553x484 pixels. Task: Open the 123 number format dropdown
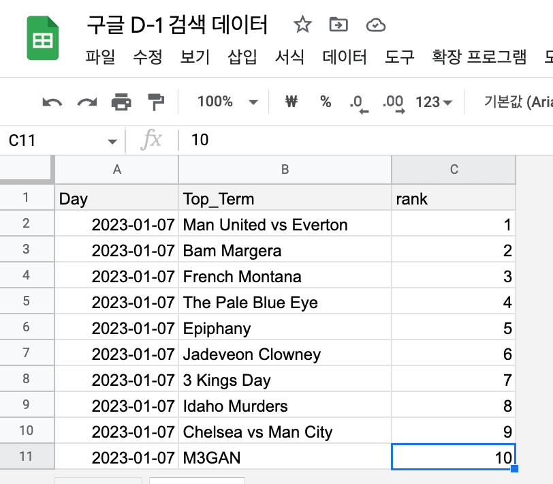(x=433, y=102)
